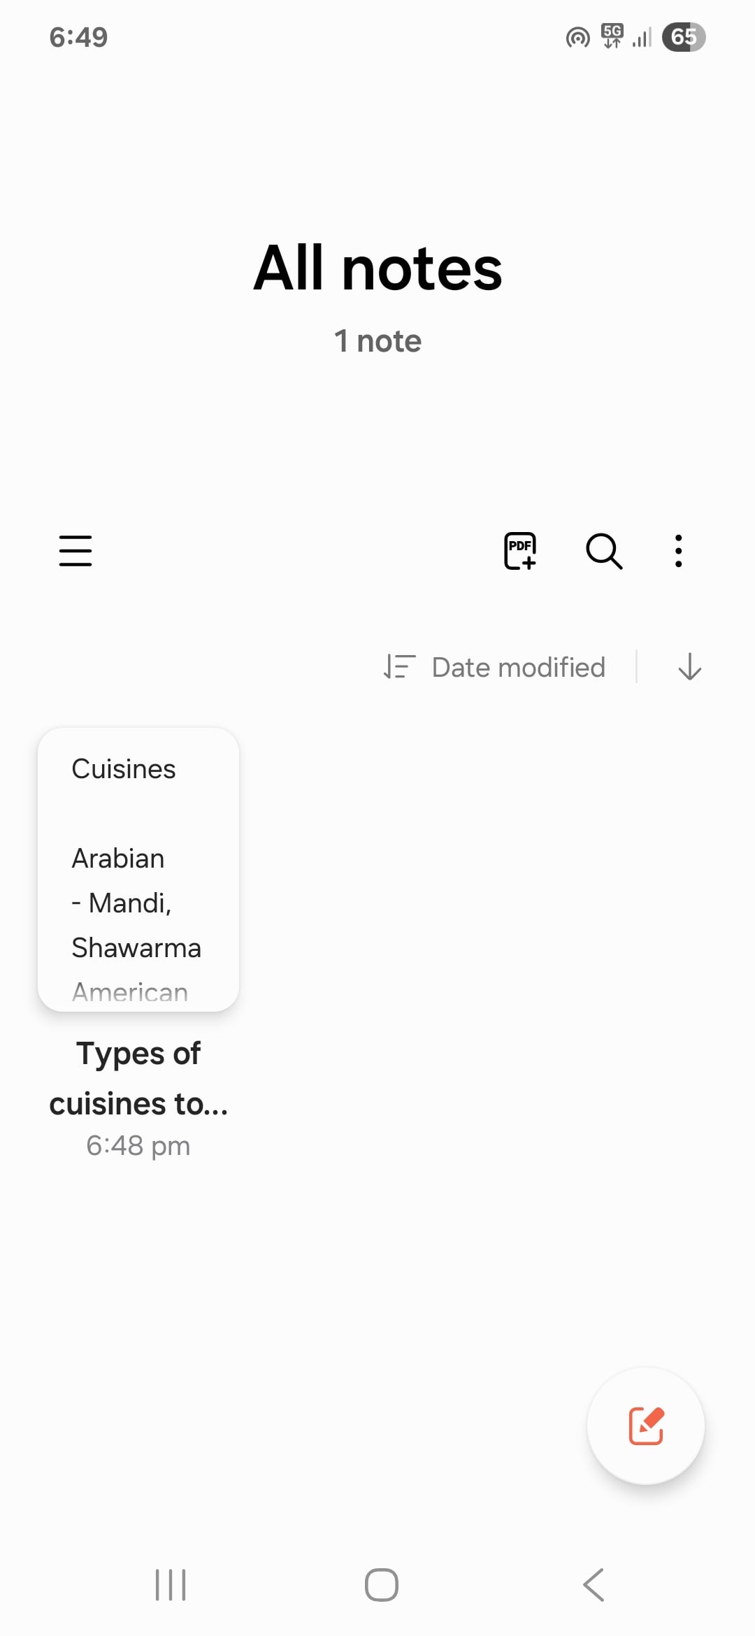Go back using the navigation arrow
Image resolution: width=755 pixels, height=1636 pixels.
pos(594,1585)
